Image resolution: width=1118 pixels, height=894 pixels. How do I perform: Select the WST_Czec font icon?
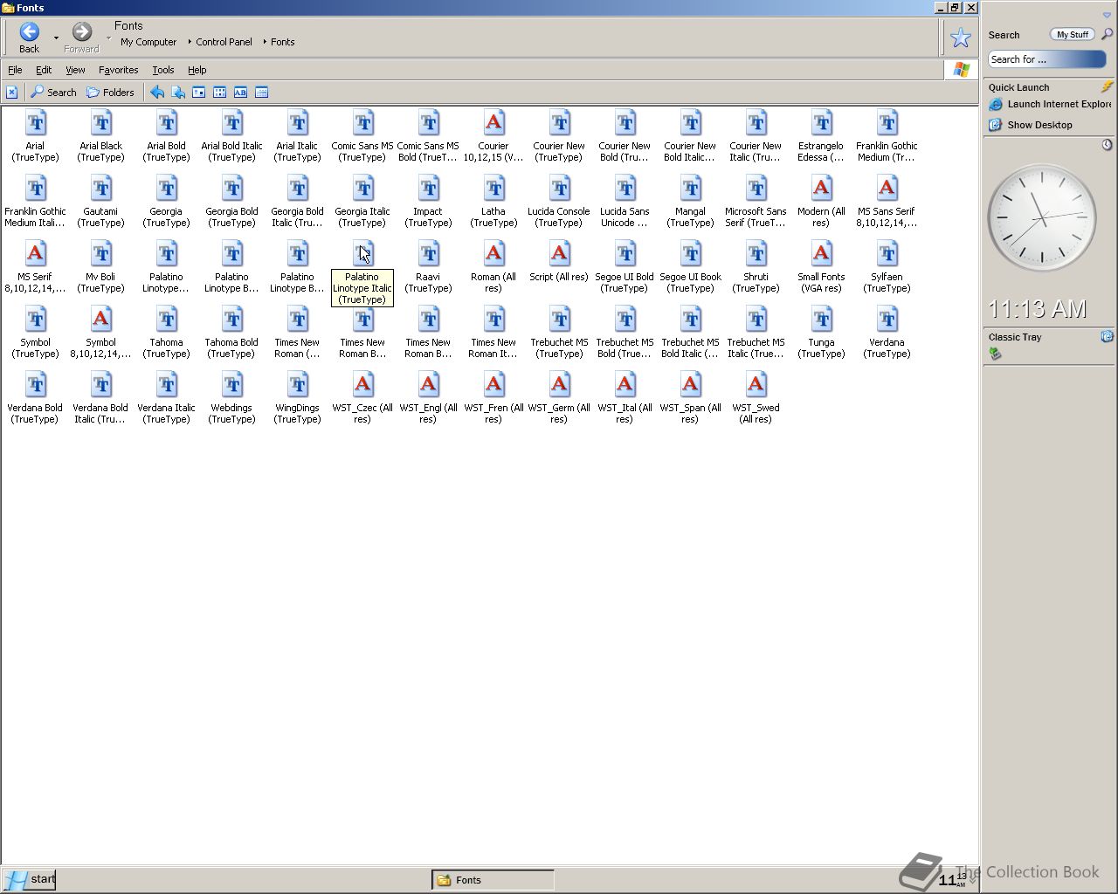362,386
